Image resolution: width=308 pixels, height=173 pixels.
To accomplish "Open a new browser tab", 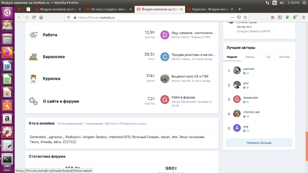I will click(240, 9).
